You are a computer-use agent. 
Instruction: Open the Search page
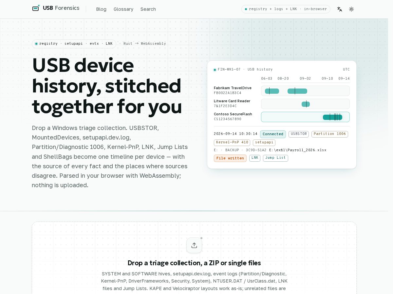click(148, 9)
